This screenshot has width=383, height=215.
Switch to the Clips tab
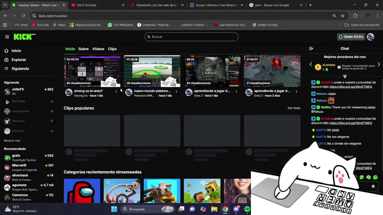[x=112, y=49]
